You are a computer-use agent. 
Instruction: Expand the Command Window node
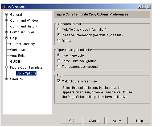(7, 20)
